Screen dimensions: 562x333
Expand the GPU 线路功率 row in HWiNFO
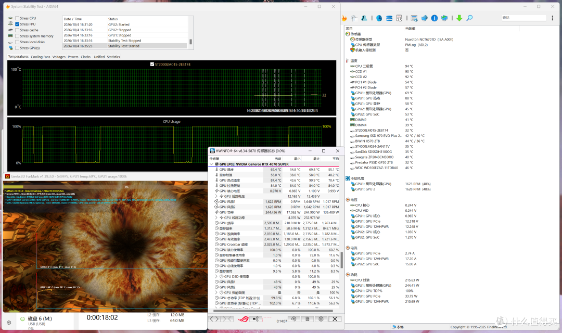216,217
